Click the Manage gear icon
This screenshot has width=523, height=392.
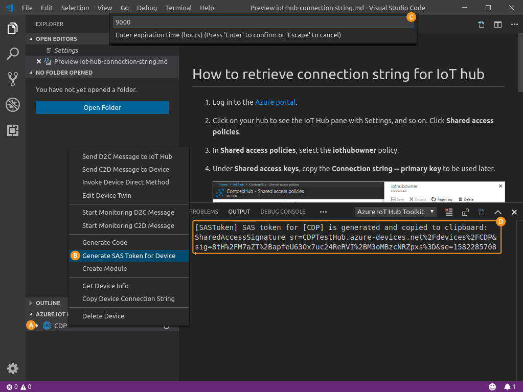click(13, 368)
